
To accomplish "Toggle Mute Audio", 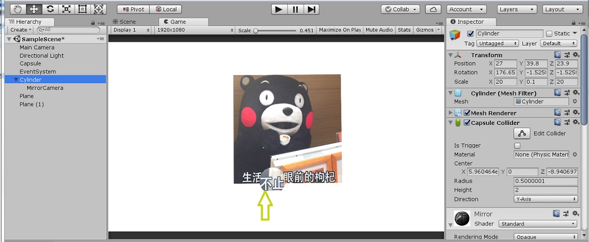I will coord(379,30).
